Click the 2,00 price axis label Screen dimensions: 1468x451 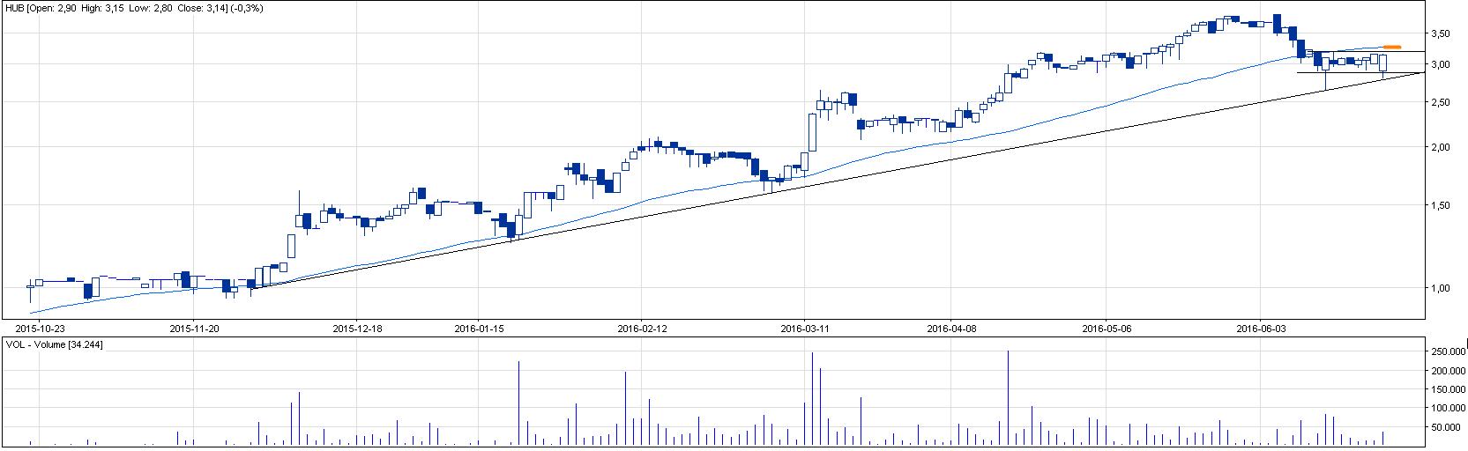[1441, 147]
